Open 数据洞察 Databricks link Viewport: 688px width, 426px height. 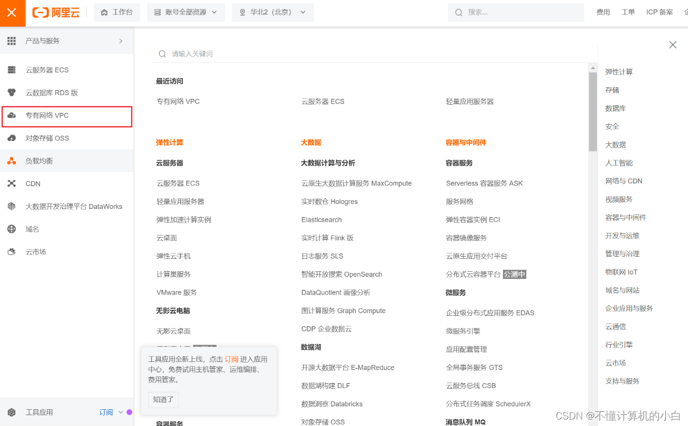pyautogui.click(x=332, y=404)
